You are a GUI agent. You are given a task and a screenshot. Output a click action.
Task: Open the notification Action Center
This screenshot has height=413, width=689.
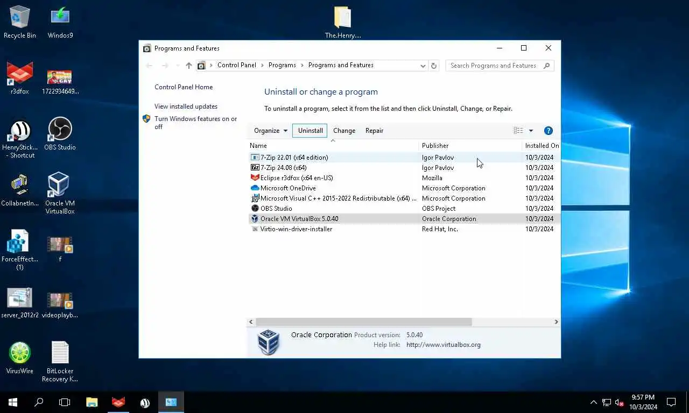tap(671, 402)
